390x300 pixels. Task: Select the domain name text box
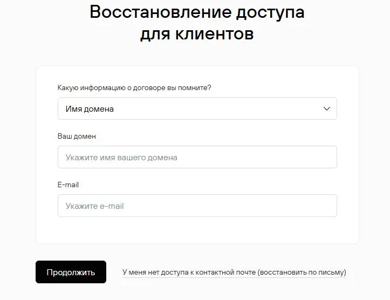click(x=197, y=157)
